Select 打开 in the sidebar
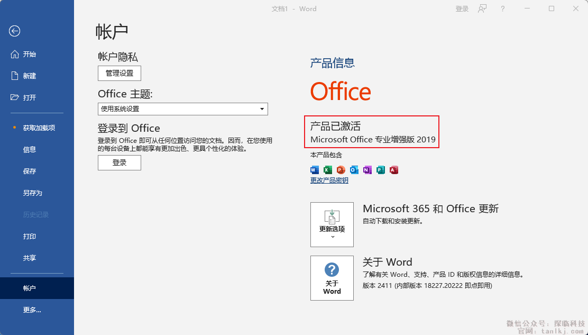Image resolution: width=588 pixels, height=335 pixels. pos(37,97)
